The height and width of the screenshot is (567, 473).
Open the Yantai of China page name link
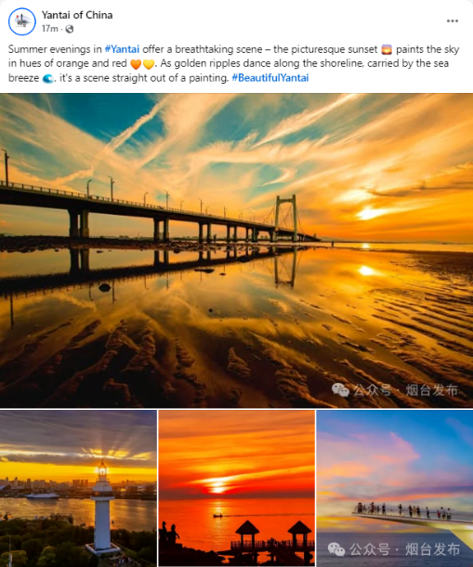pyautogui.click(x=77, y=15)
